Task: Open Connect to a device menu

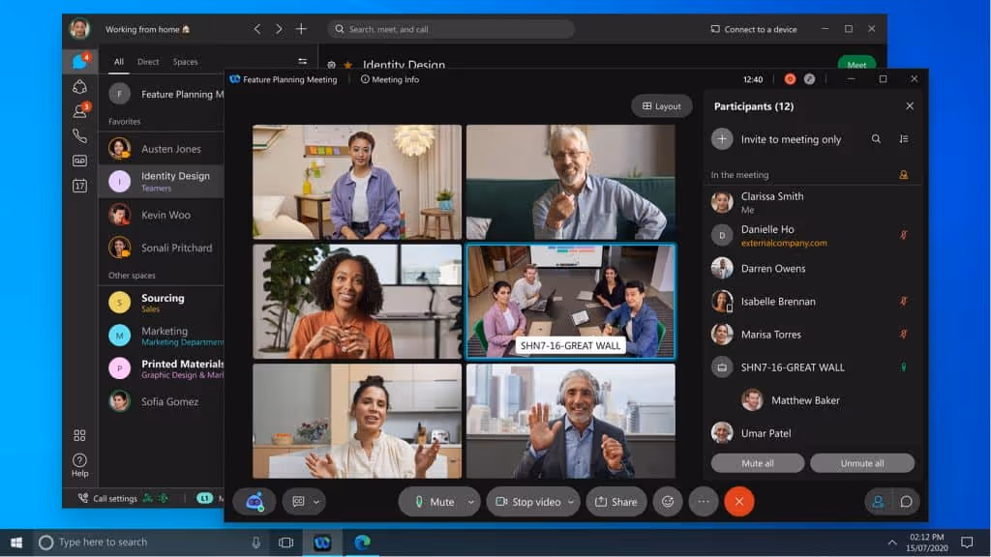Action: [754, 29]
